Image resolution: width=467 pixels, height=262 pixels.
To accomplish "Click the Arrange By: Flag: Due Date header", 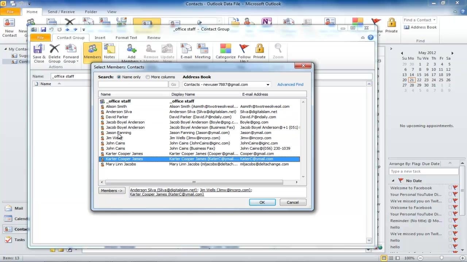I will (x=415, y=164).
